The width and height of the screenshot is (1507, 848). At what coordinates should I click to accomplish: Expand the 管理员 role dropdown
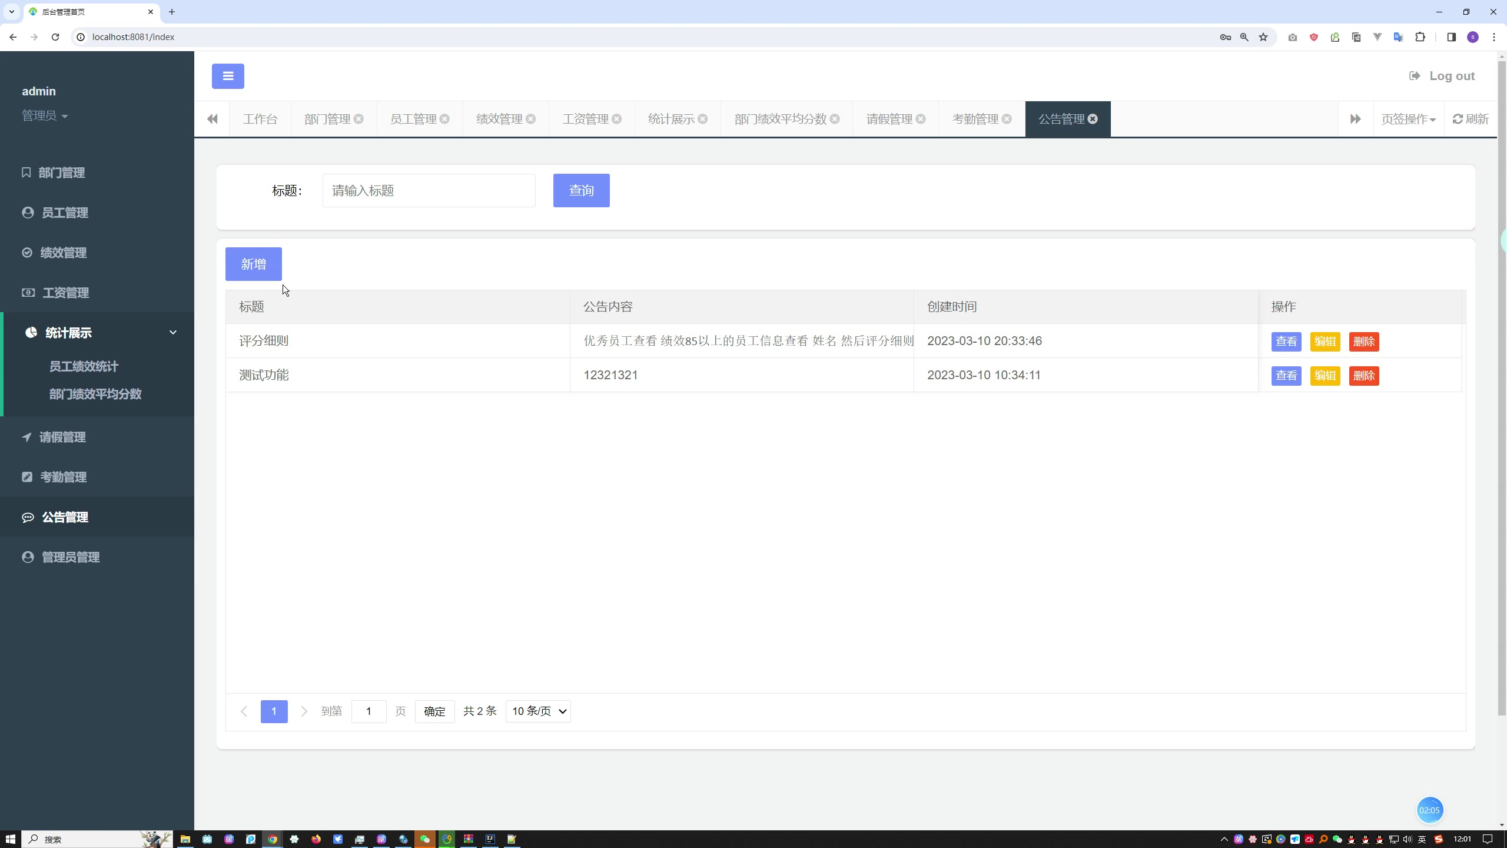coord(45,116)
